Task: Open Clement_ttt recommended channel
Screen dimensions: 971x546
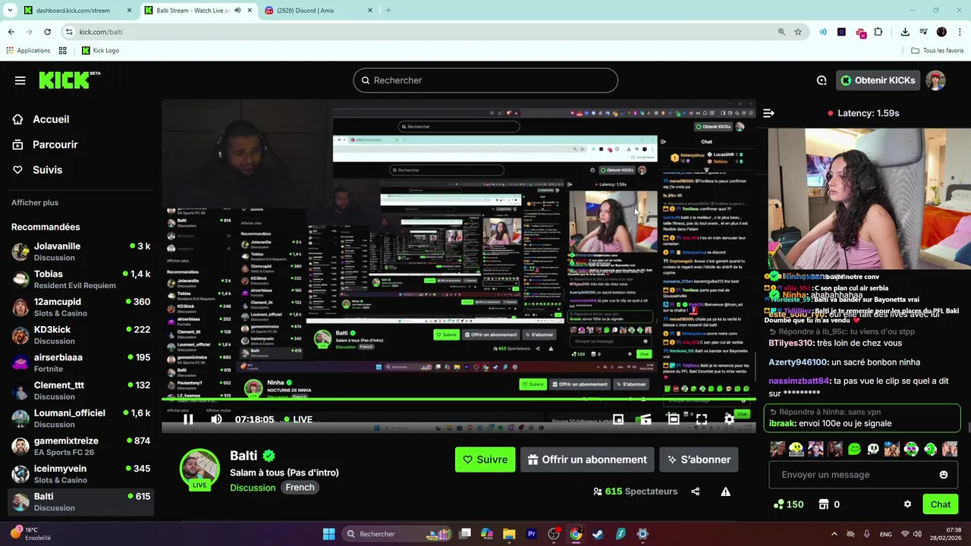Action: [x=82, y=391]
